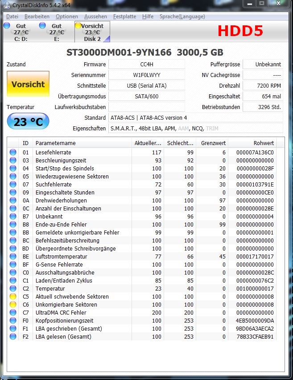Click the Drehzahl field 7200 RPM
The image size is (293, 380).
tap(263, 86)
